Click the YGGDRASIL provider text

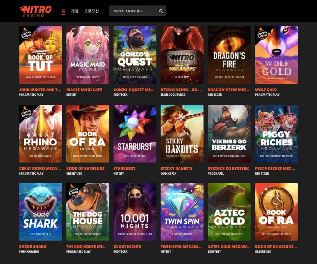(216, 173)
